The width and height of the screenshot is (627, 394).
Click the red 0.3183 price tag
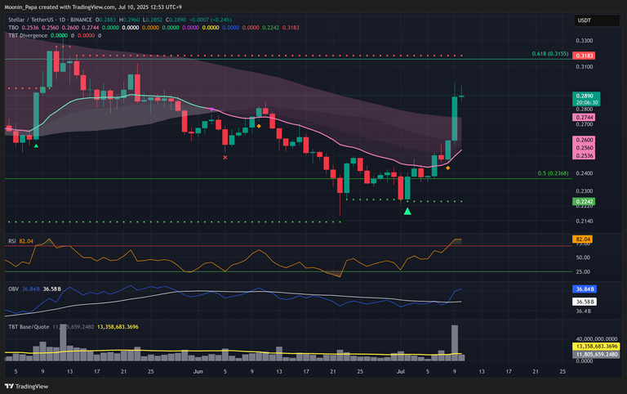coord(584,56)
